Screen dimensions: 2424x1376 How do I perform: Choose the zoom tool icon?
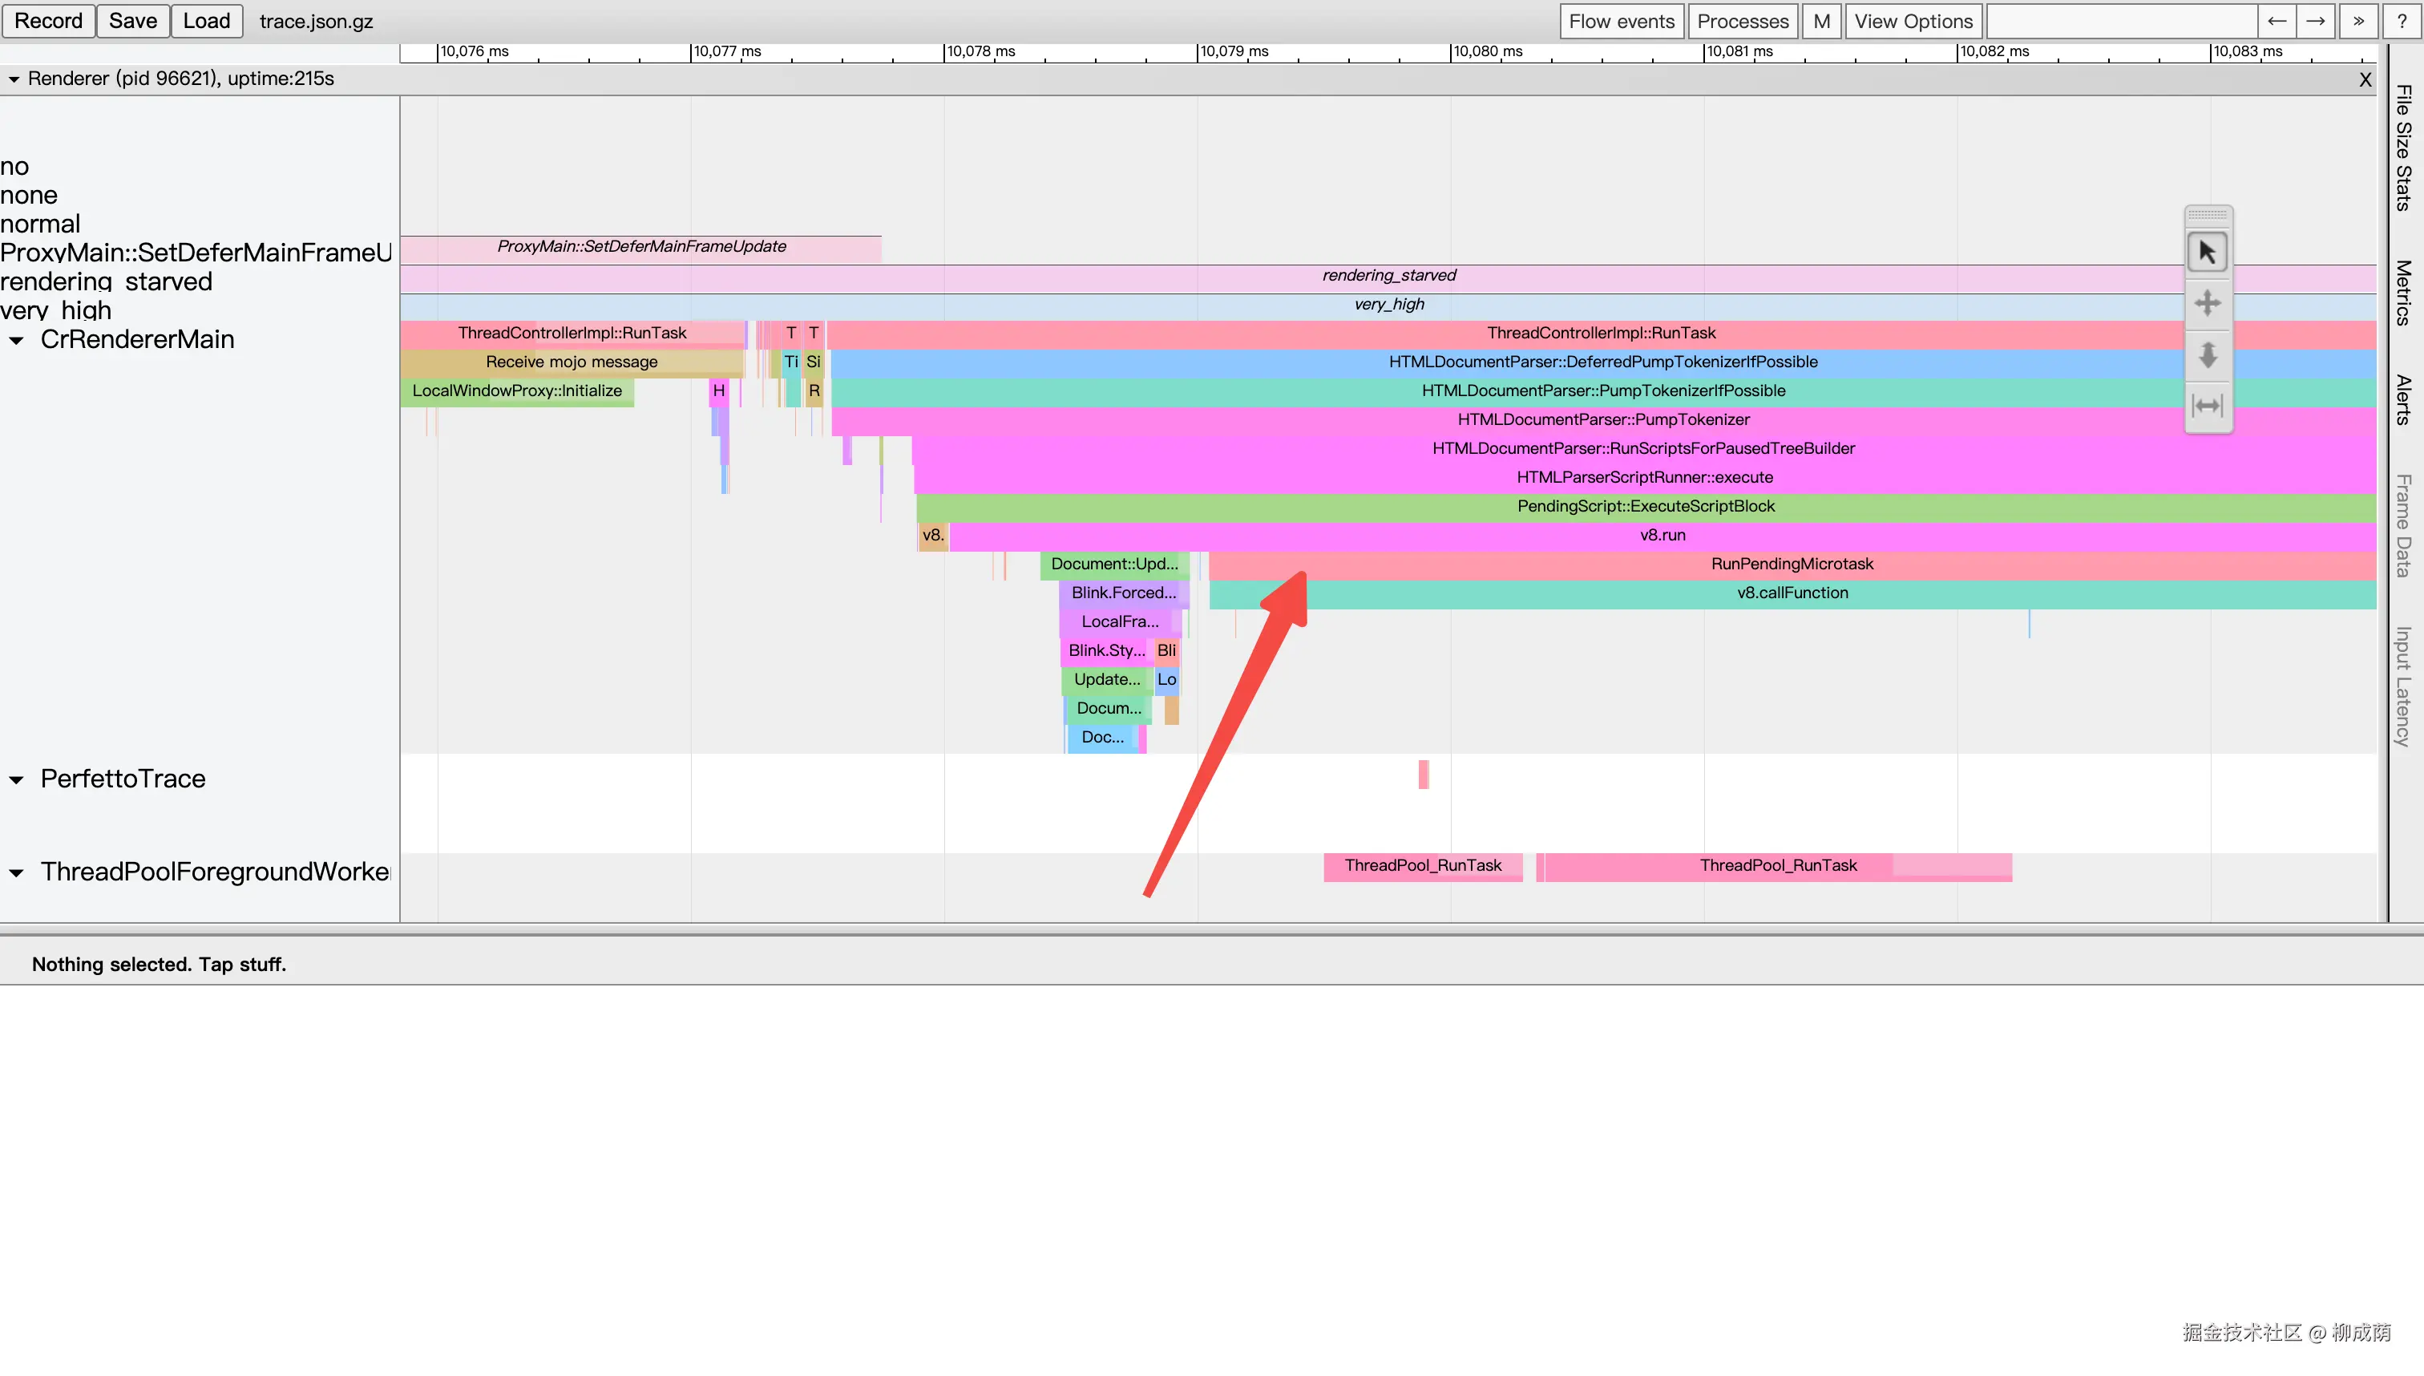click(2207, 355)
